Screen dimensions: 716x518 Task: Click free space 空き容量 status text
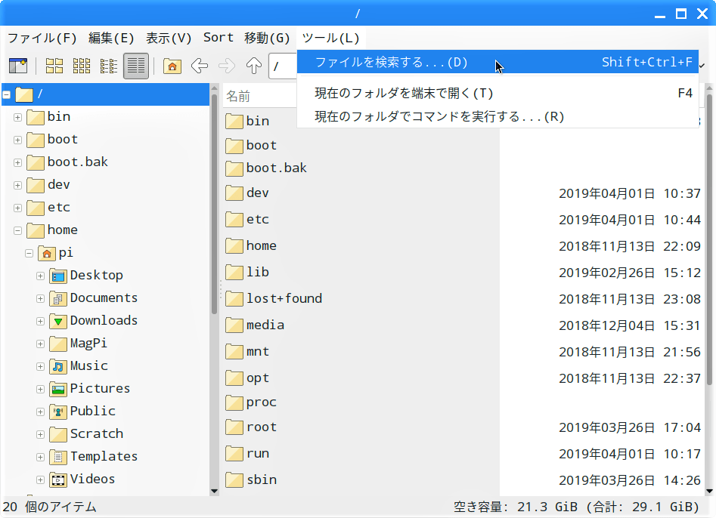576,507
